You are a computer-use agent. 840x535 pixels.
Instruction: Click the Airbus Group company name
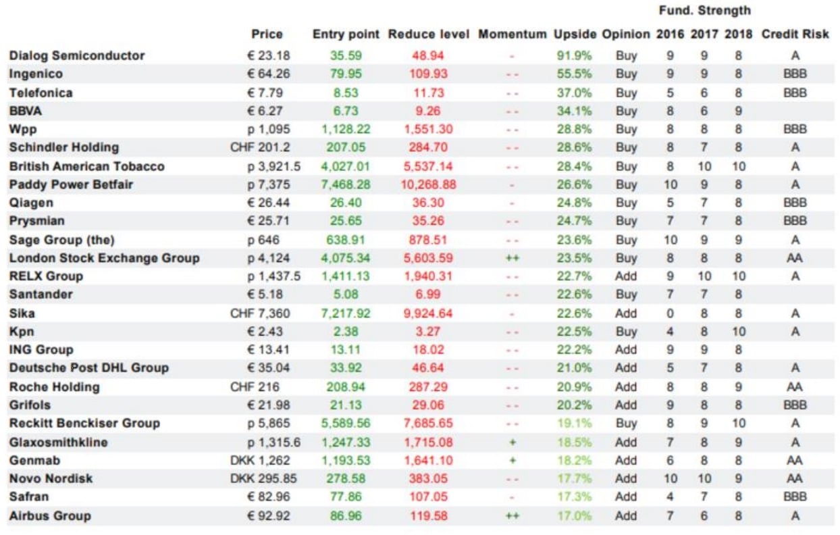click(50, 516)
